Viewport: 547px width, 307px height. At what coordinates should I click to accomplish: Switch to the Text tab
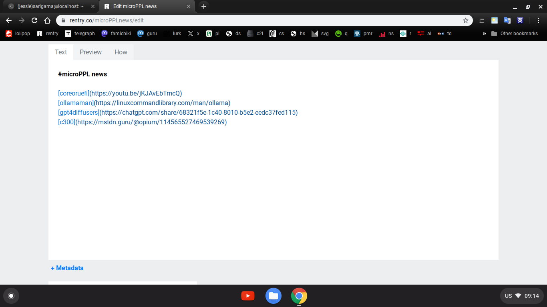61,52
